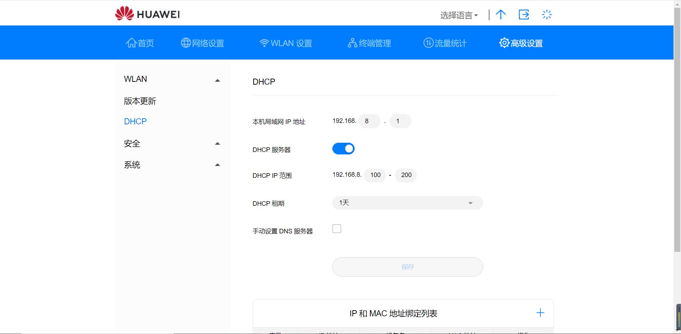Expand the 安全 security section

tap(217, 143)
